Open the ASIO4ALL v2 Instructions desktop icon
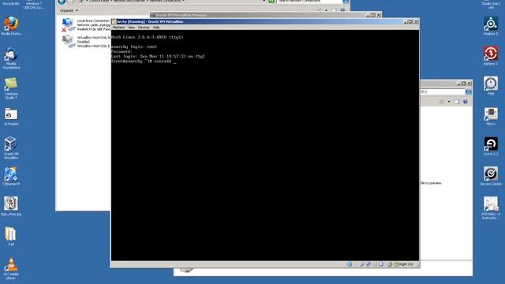The image size is (505, 284). (x=491, y=208)
